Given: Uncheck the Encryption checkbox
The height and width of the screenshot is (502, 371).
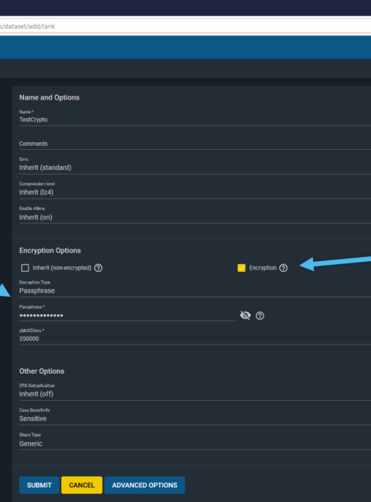Looking at the screenshot, I should point(242,268).
